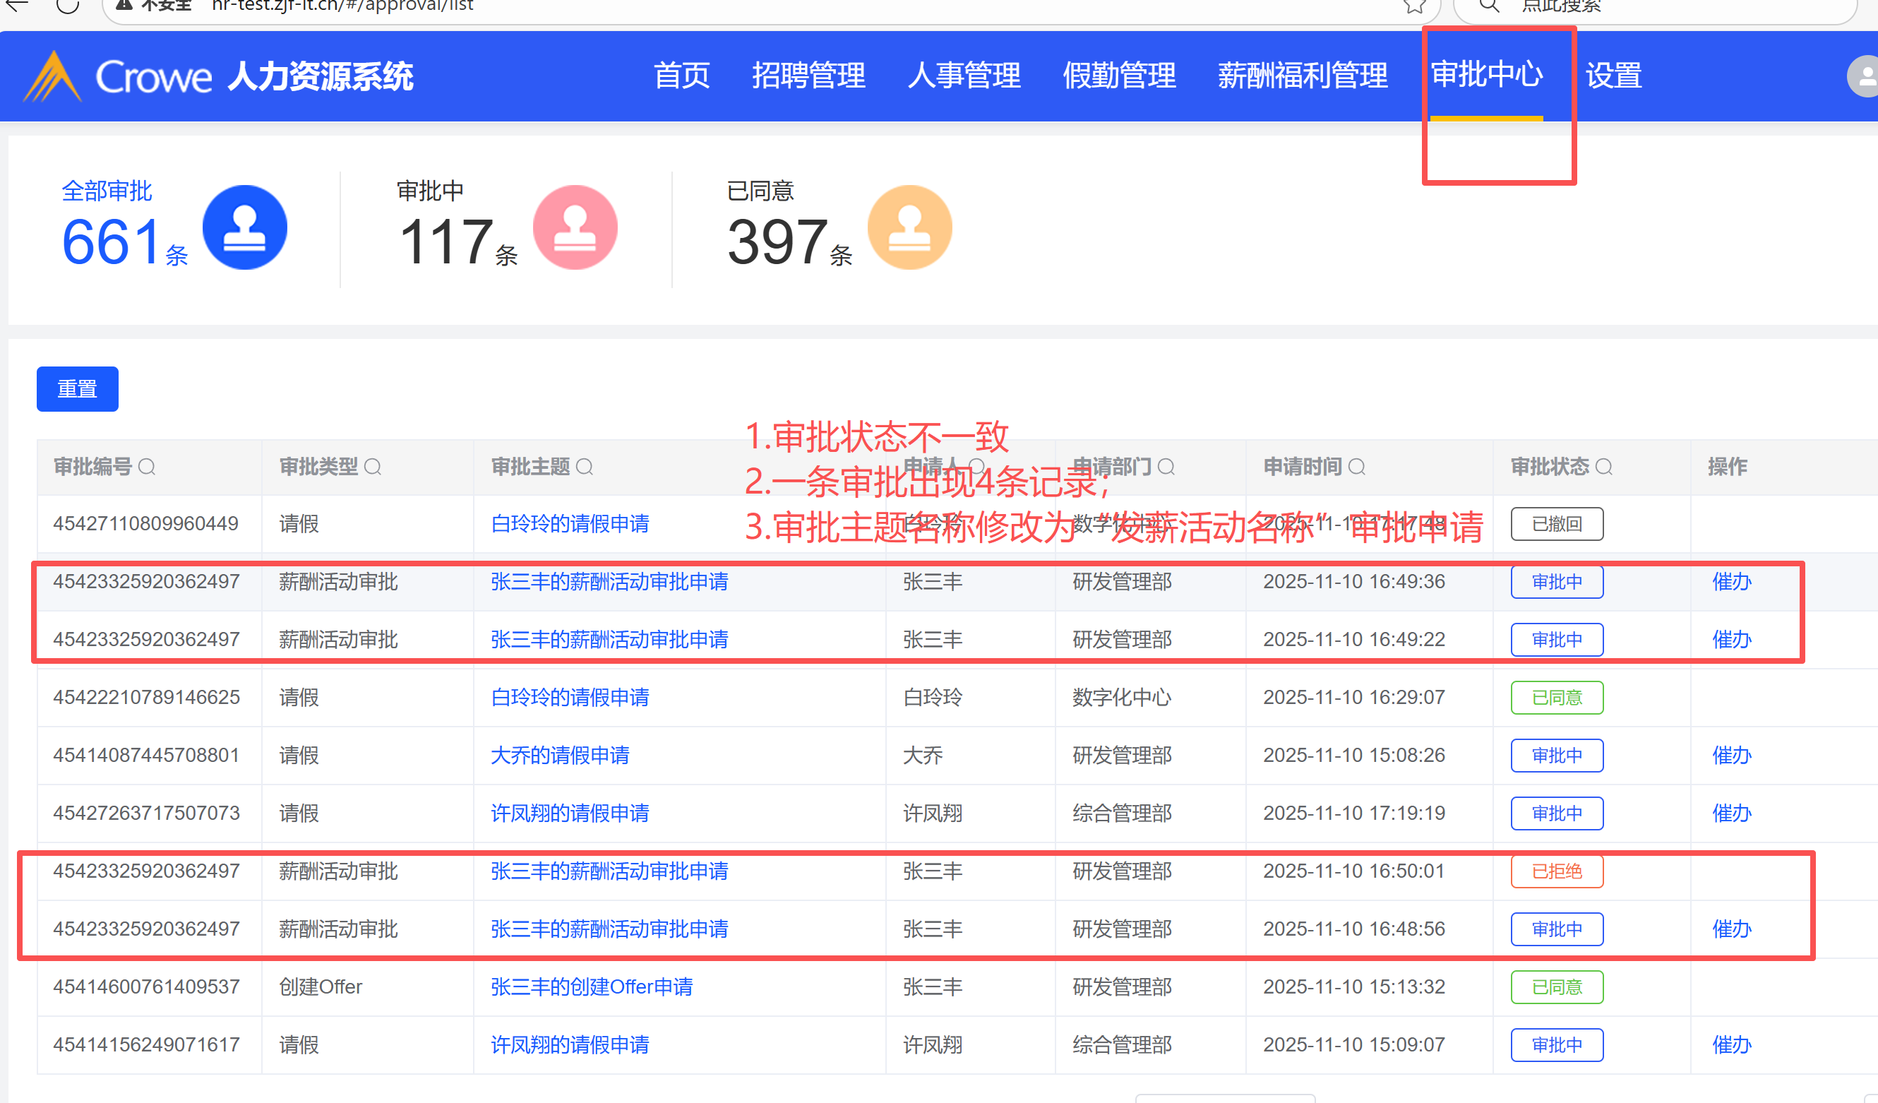Click search icon next to 审批主题 column
This screenshot has height=1103, width=1878.
[x=585, y=467]
